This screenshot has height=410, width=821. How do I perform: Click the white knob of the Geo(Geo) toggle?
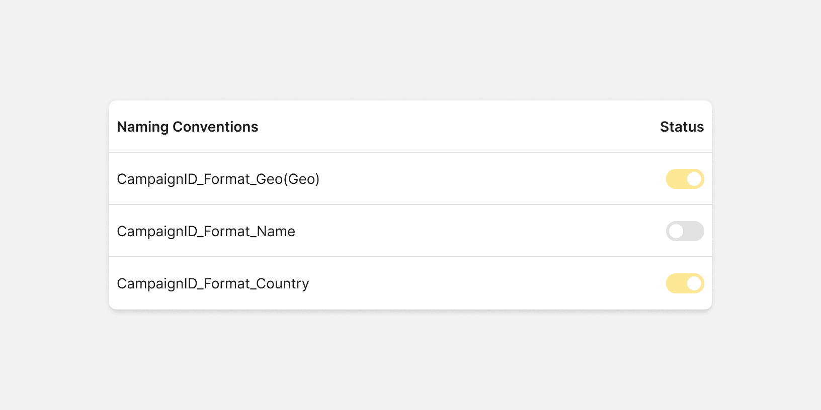pos(694,179)
